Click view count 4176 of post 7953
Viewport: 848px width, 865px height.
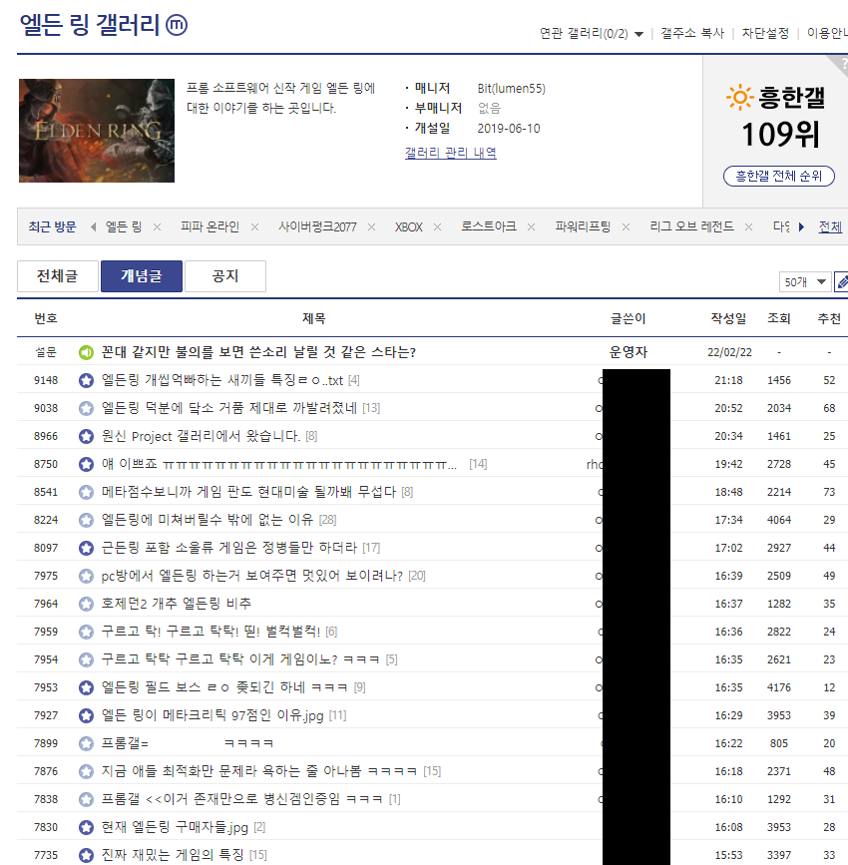coord(779,688)
